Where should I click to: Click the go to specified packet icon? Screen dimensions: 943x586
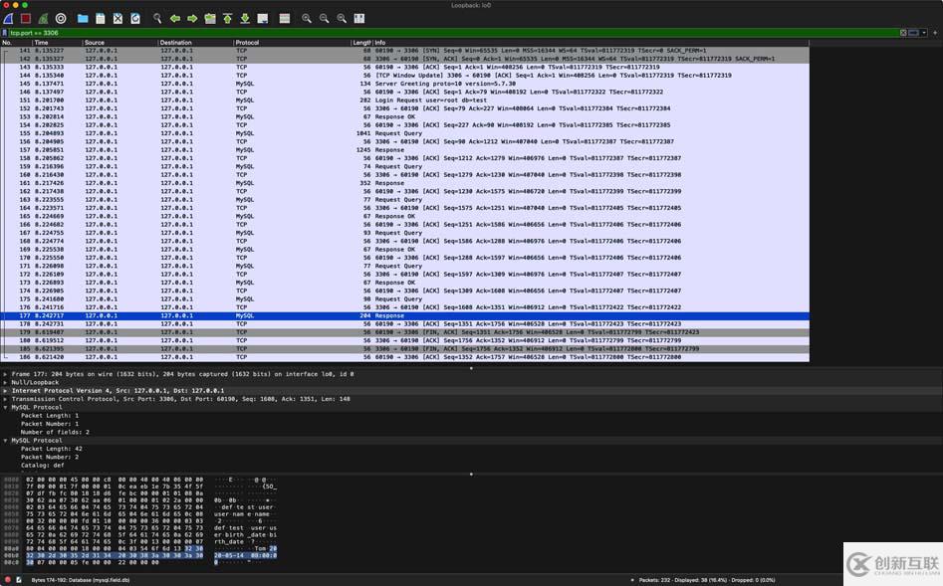[210, 19]
